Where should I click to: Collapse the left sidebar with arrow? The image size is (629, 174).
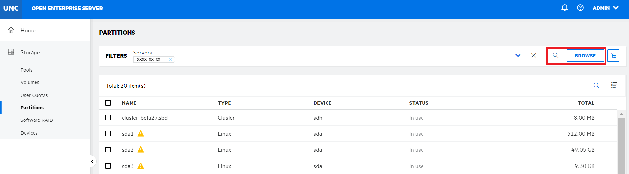pyautogui.click(x=92, y=161)
